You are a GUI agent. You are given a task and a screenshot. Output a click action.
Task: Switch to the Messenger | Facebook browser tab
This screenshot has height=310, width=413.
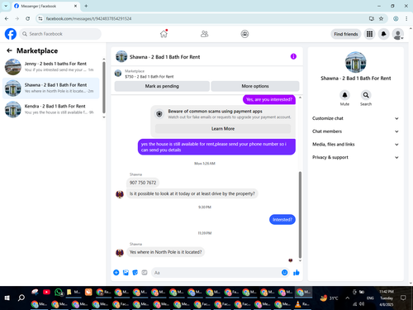[x=45, y=6]
